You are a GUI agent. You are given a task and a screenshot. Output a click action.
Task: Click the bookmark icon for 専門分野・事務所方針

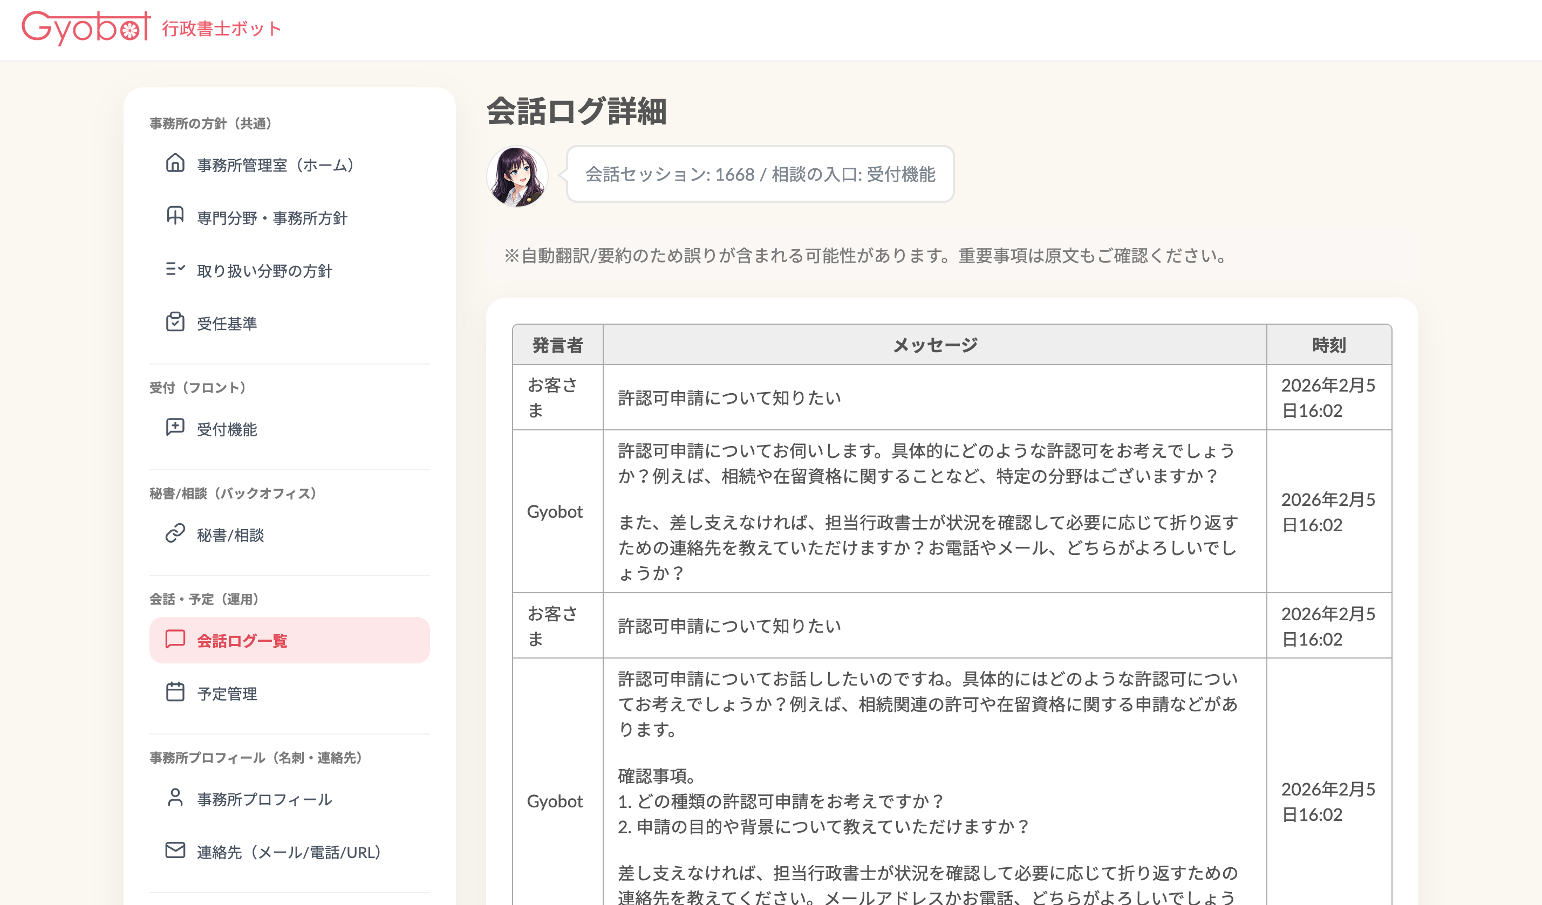[175, 216]
